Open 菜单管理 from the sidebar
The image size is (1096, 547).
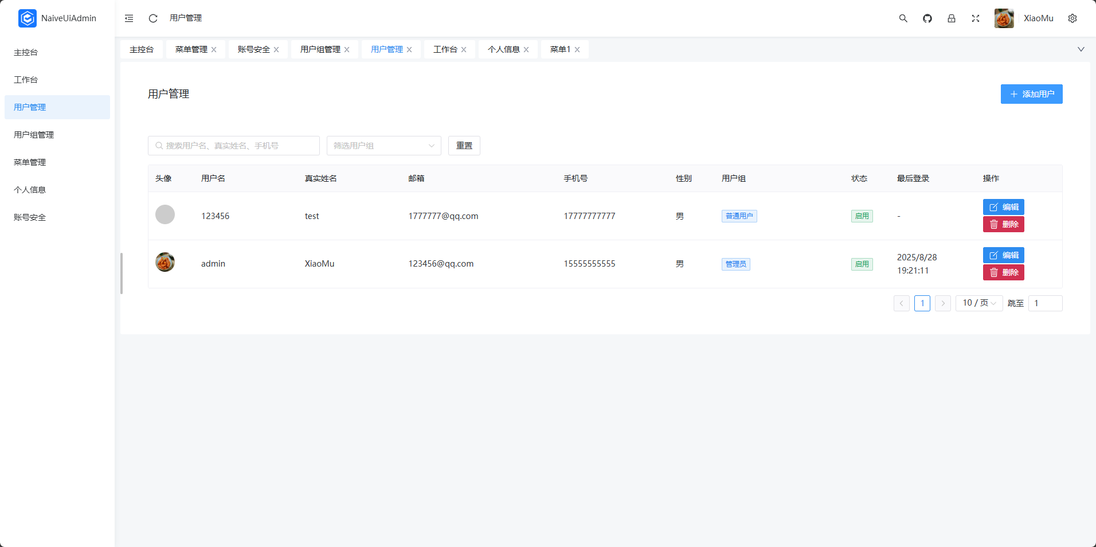tap(30, 162)
